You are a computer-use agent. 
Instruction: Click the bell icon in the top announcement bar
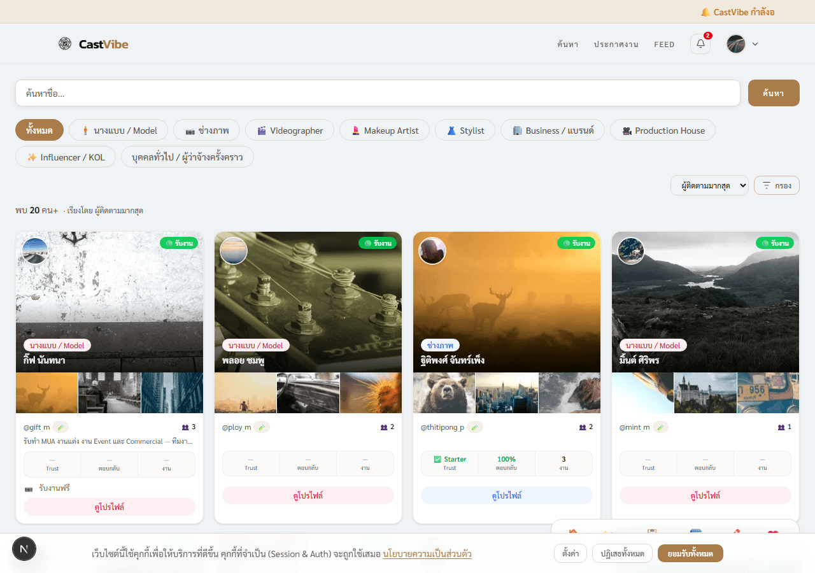point(705,12)
